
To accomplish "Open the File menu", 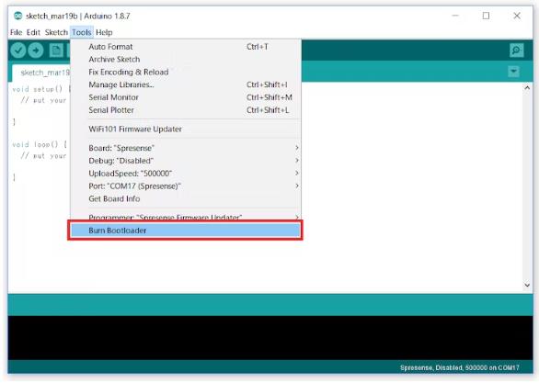I will pyautogui.click(x=16, y=32).
